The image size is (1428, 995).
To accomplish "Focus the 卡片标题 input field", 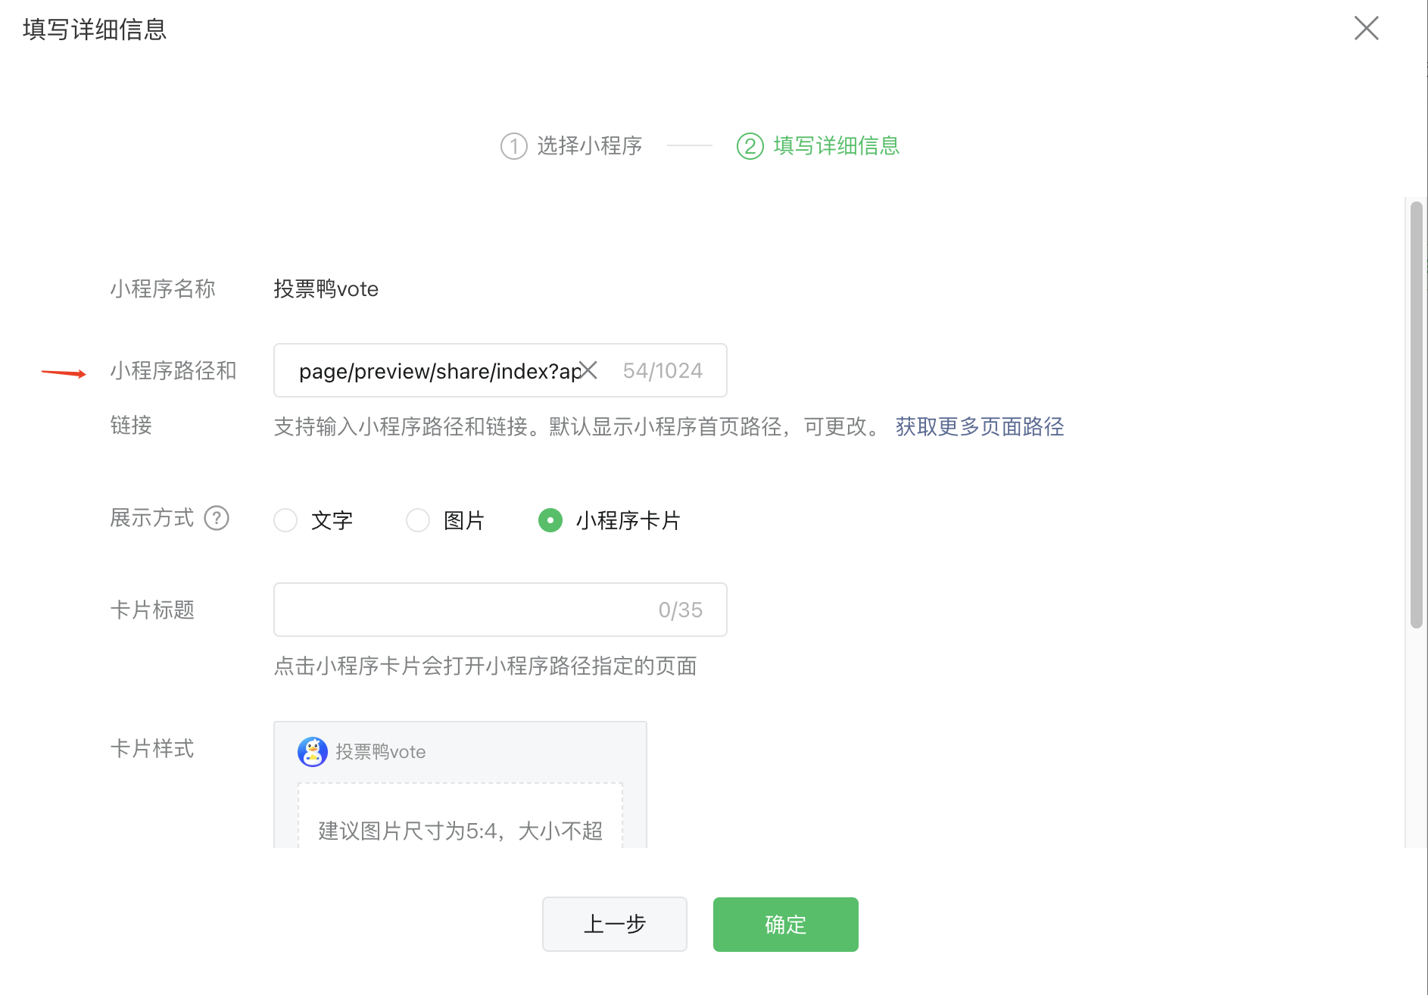I will tap(462, 610).
